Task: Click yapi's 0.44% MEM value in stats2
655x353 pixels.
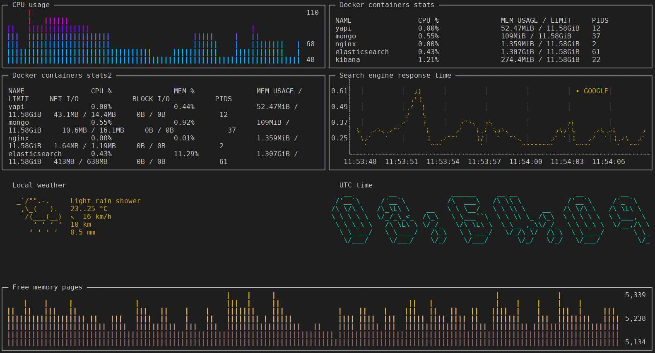Action: [x=184, y=107]
